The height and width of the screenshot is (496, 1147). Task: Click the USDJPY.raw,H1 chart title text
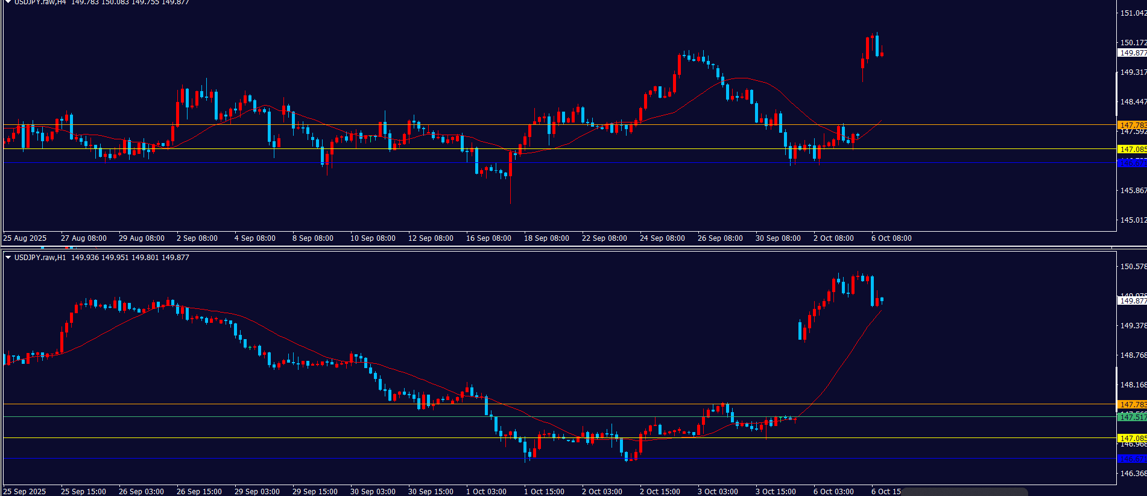tap(40, 258)
